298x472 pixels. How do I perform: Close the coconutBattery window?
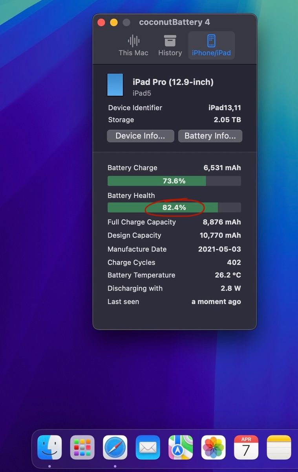point(101,22)
